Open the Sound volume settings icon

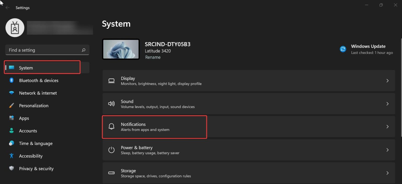[111, 104]
